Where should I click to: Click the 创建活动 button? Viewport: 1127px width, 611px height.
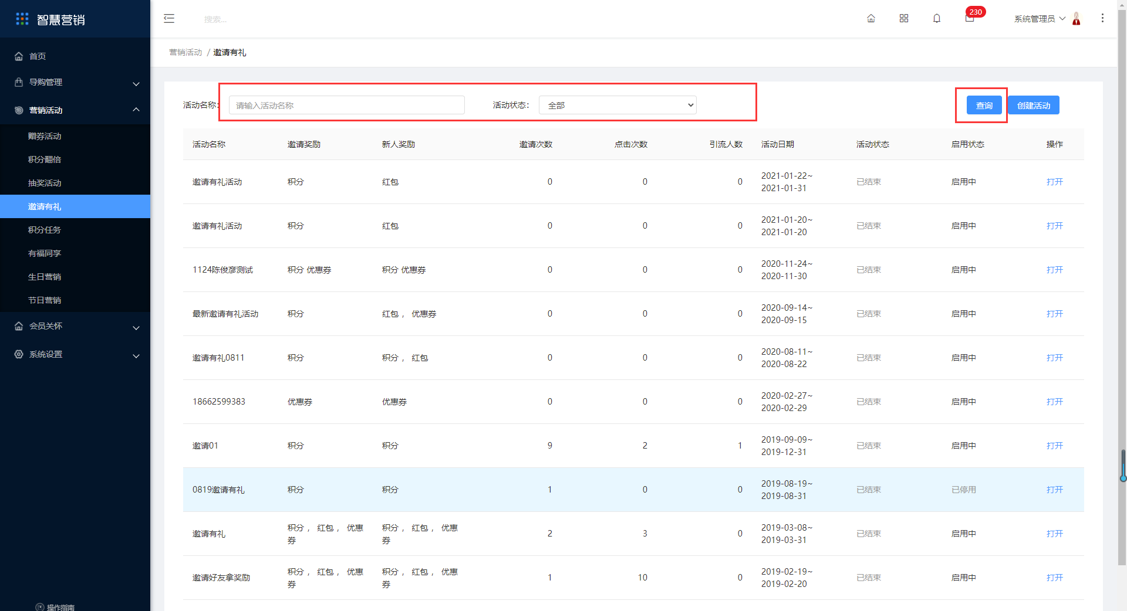[x=1034, y=105]
